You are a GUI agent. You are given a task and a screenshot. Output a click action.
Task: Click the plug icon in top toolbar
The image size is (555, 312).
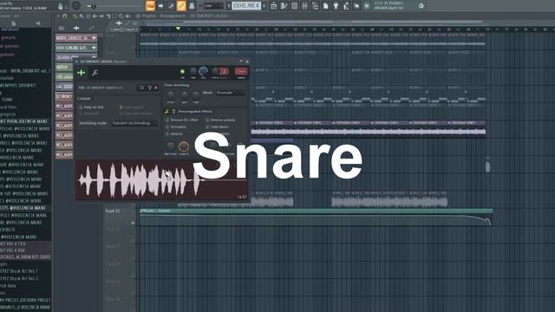336,6
